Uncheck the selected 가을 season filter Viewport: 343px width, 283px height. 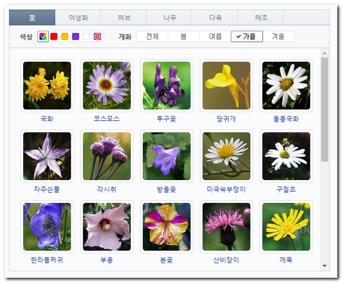247,36
